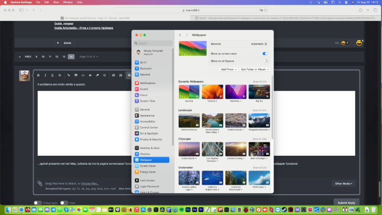Open Bluetooth settings pane

(x=145, y=69)
